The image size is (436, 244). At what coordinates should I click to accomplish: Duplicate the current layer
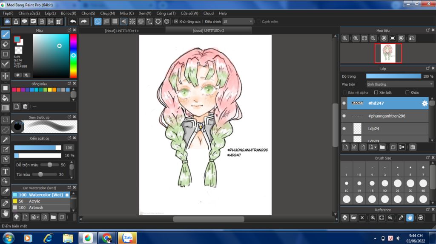[x=393, y=147]
